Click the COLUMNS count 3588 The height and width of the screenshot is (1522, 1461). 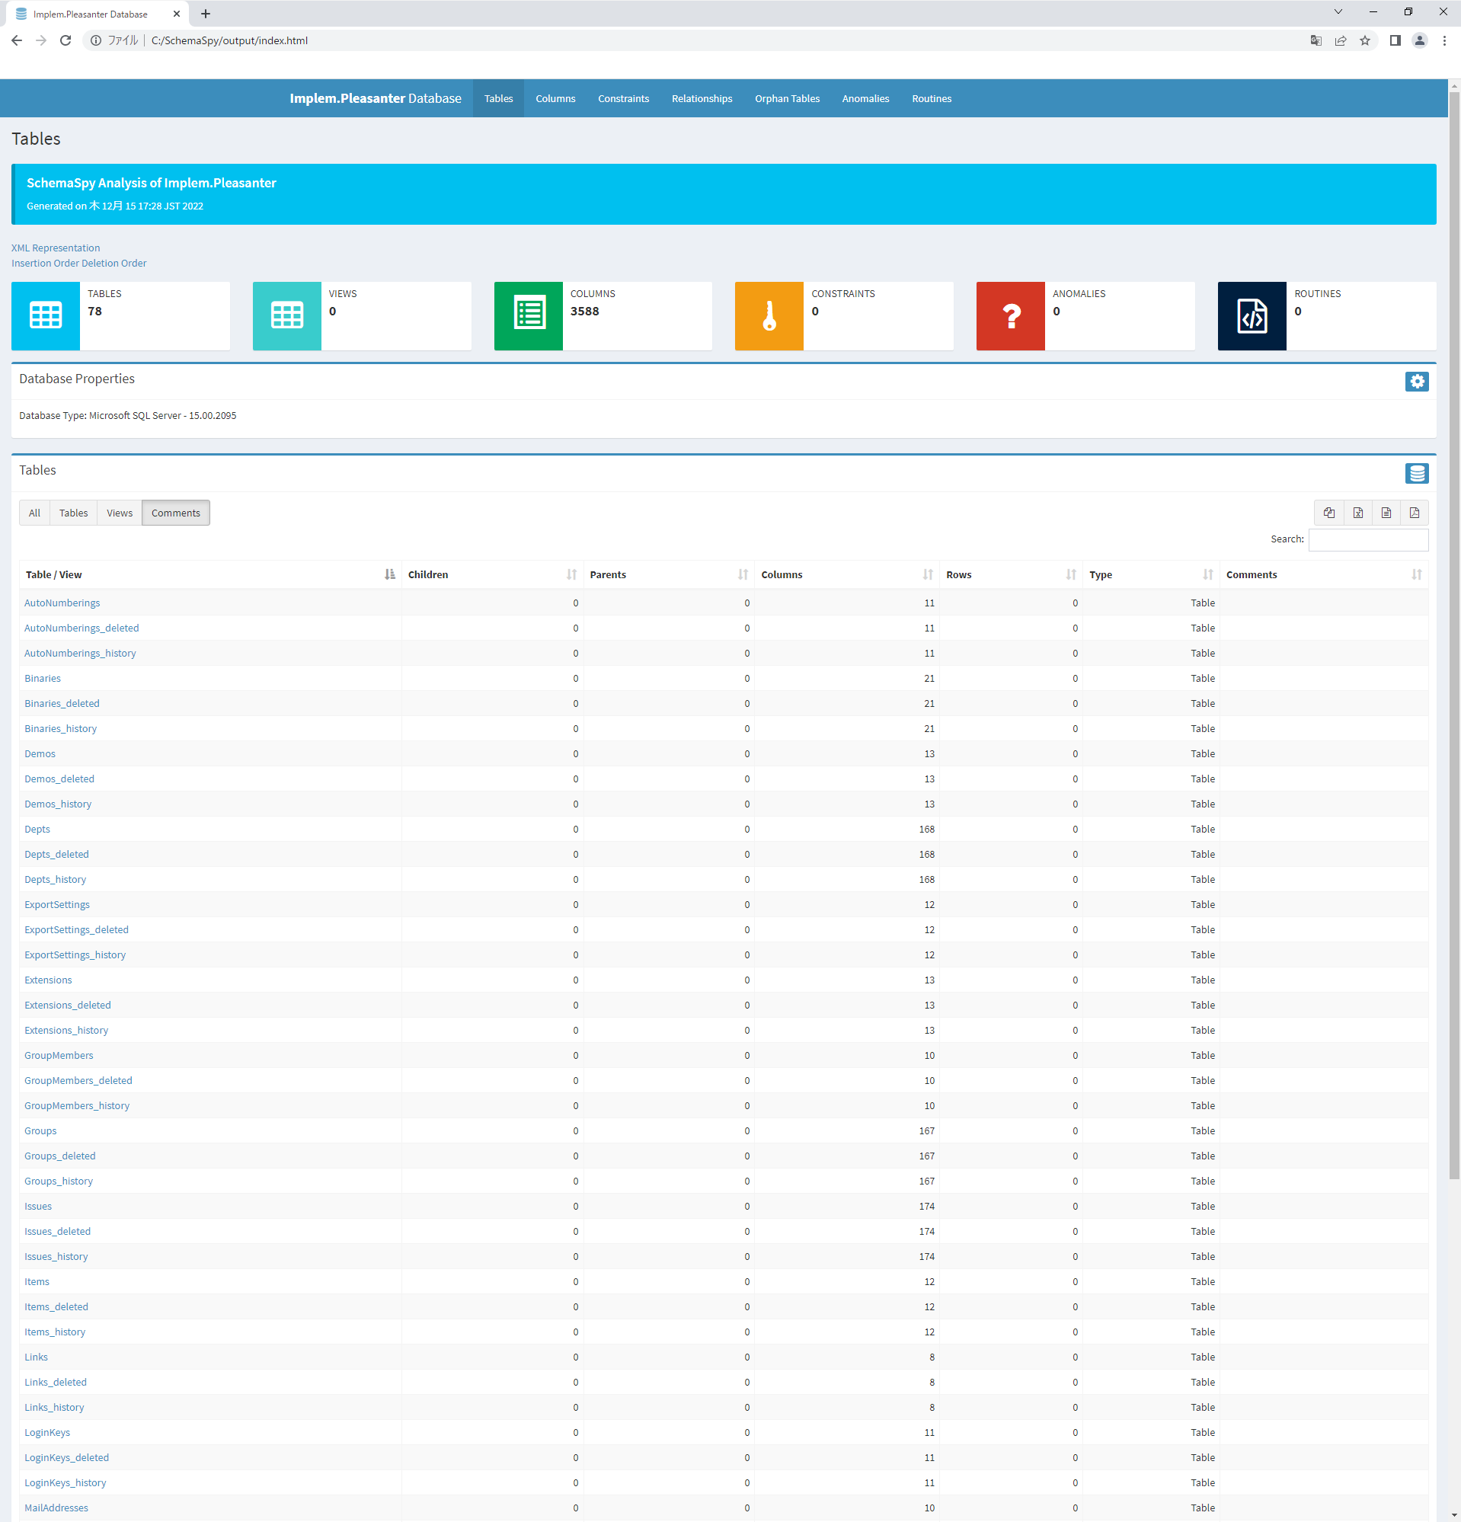click(584, 312)
